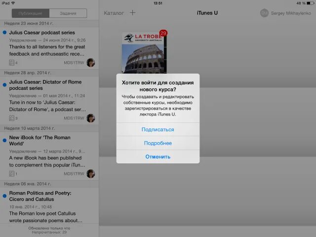Tap Отменить to dismiss the dialog
Viewport: 316px width, 237px height.
[158, 157]
